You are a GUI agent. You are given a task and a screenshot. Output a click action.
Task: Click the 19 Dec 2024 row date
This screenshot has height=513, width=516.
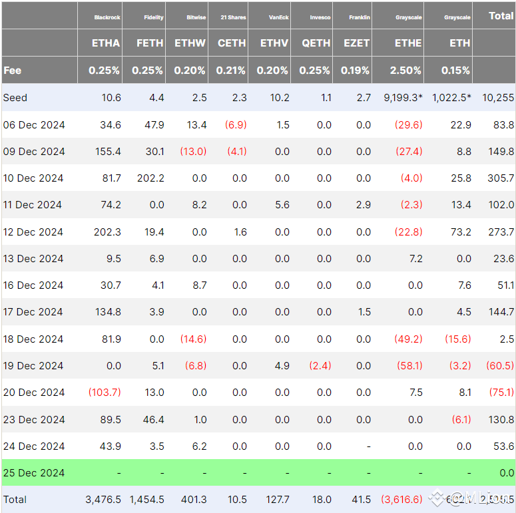[x=33, y=366]
